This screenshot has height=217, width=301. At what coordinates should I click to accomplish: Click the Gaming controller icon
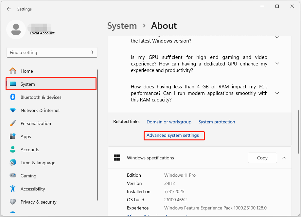pyautogui.click(x=13, y=175)
